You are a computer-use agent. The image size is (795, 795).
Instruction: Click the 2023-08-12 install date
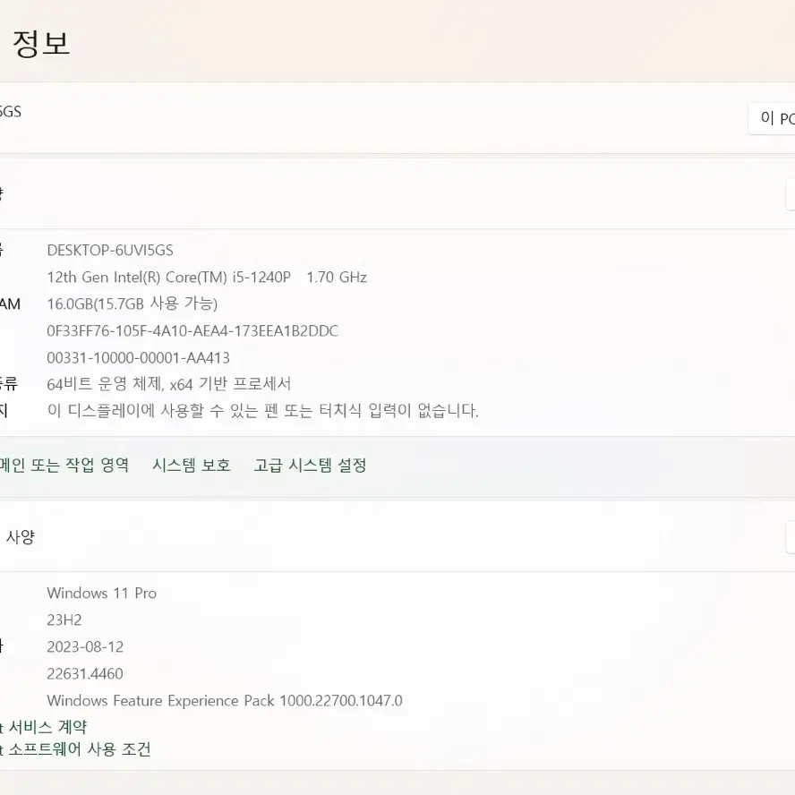tap(85, 647)
